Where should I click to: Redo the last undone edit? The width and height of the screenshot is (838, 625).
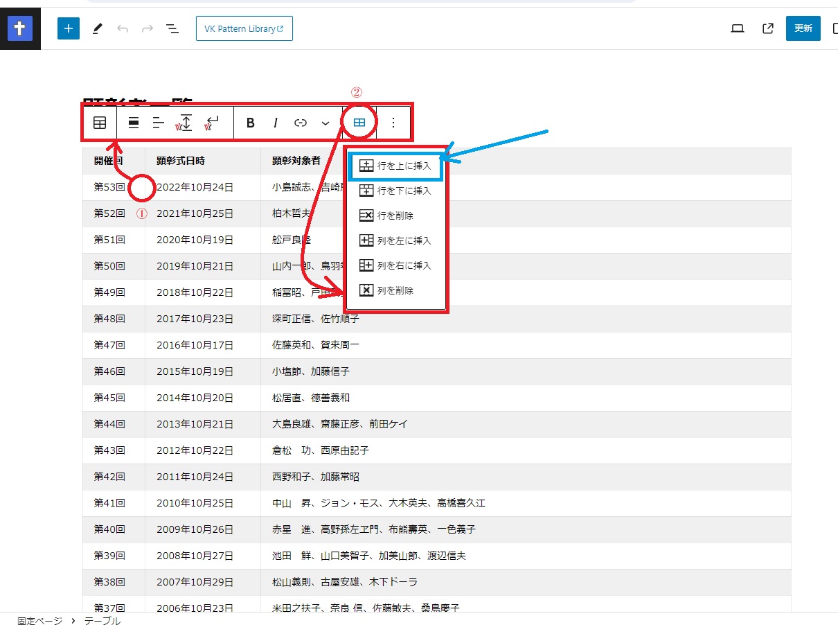[x=148, y=28]
